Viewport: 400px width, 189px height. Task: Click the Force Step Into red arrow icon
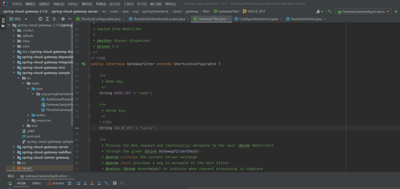[92, 183]
